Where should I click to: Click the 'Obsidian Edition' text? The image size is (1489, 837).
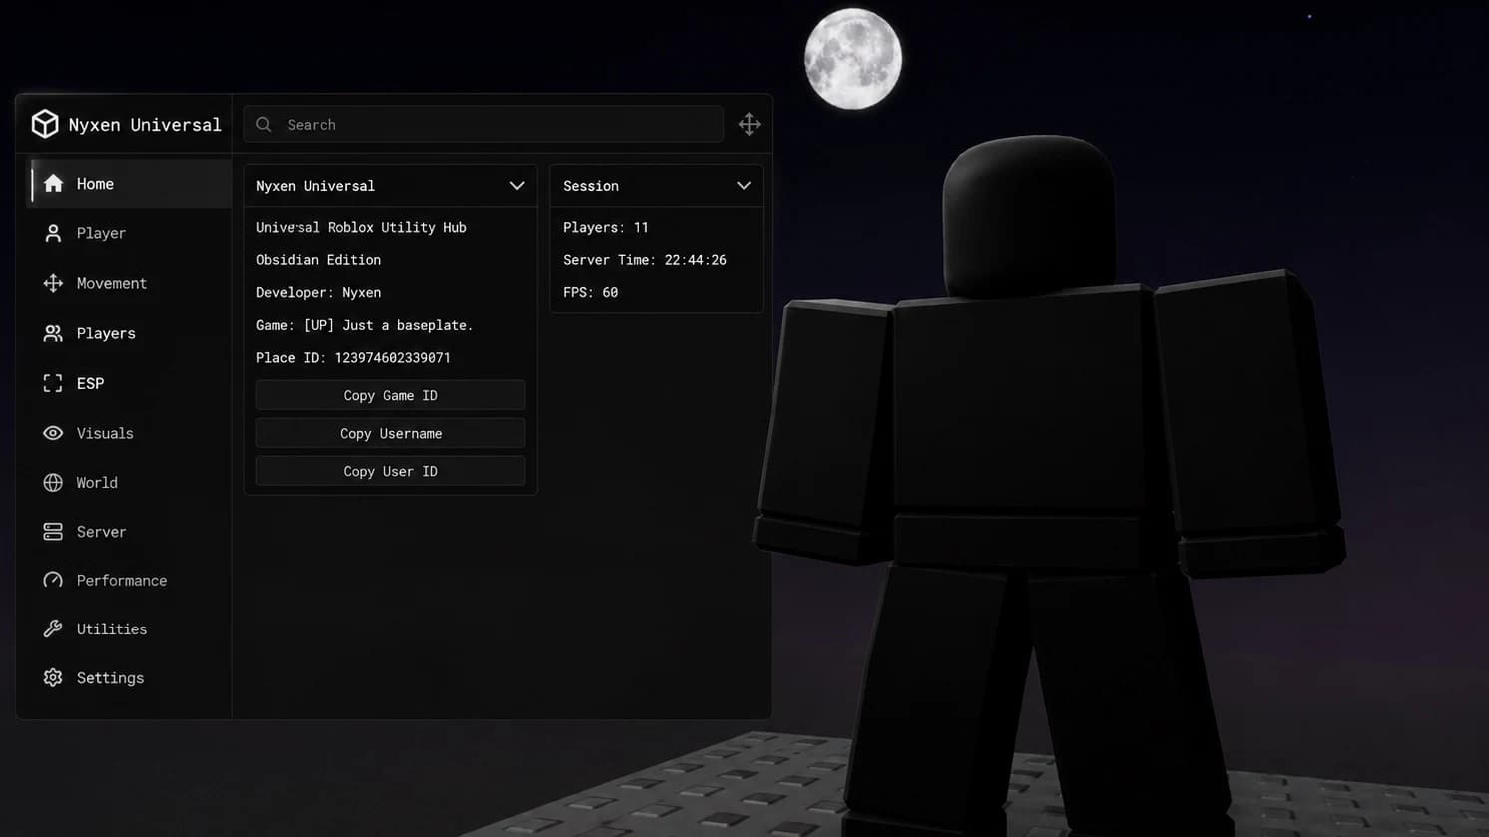coord(318,259)
